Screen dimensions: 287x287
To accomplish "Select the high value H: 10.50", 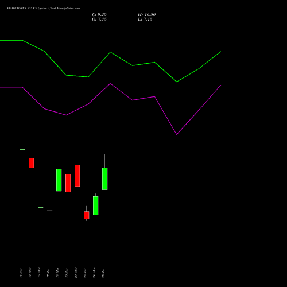I will [146, 15].
